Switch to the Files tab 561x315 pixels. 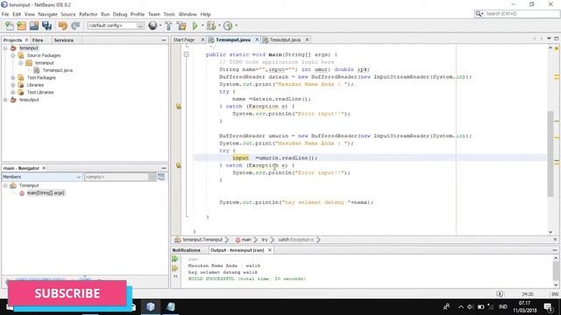click(x=38, y=40)
